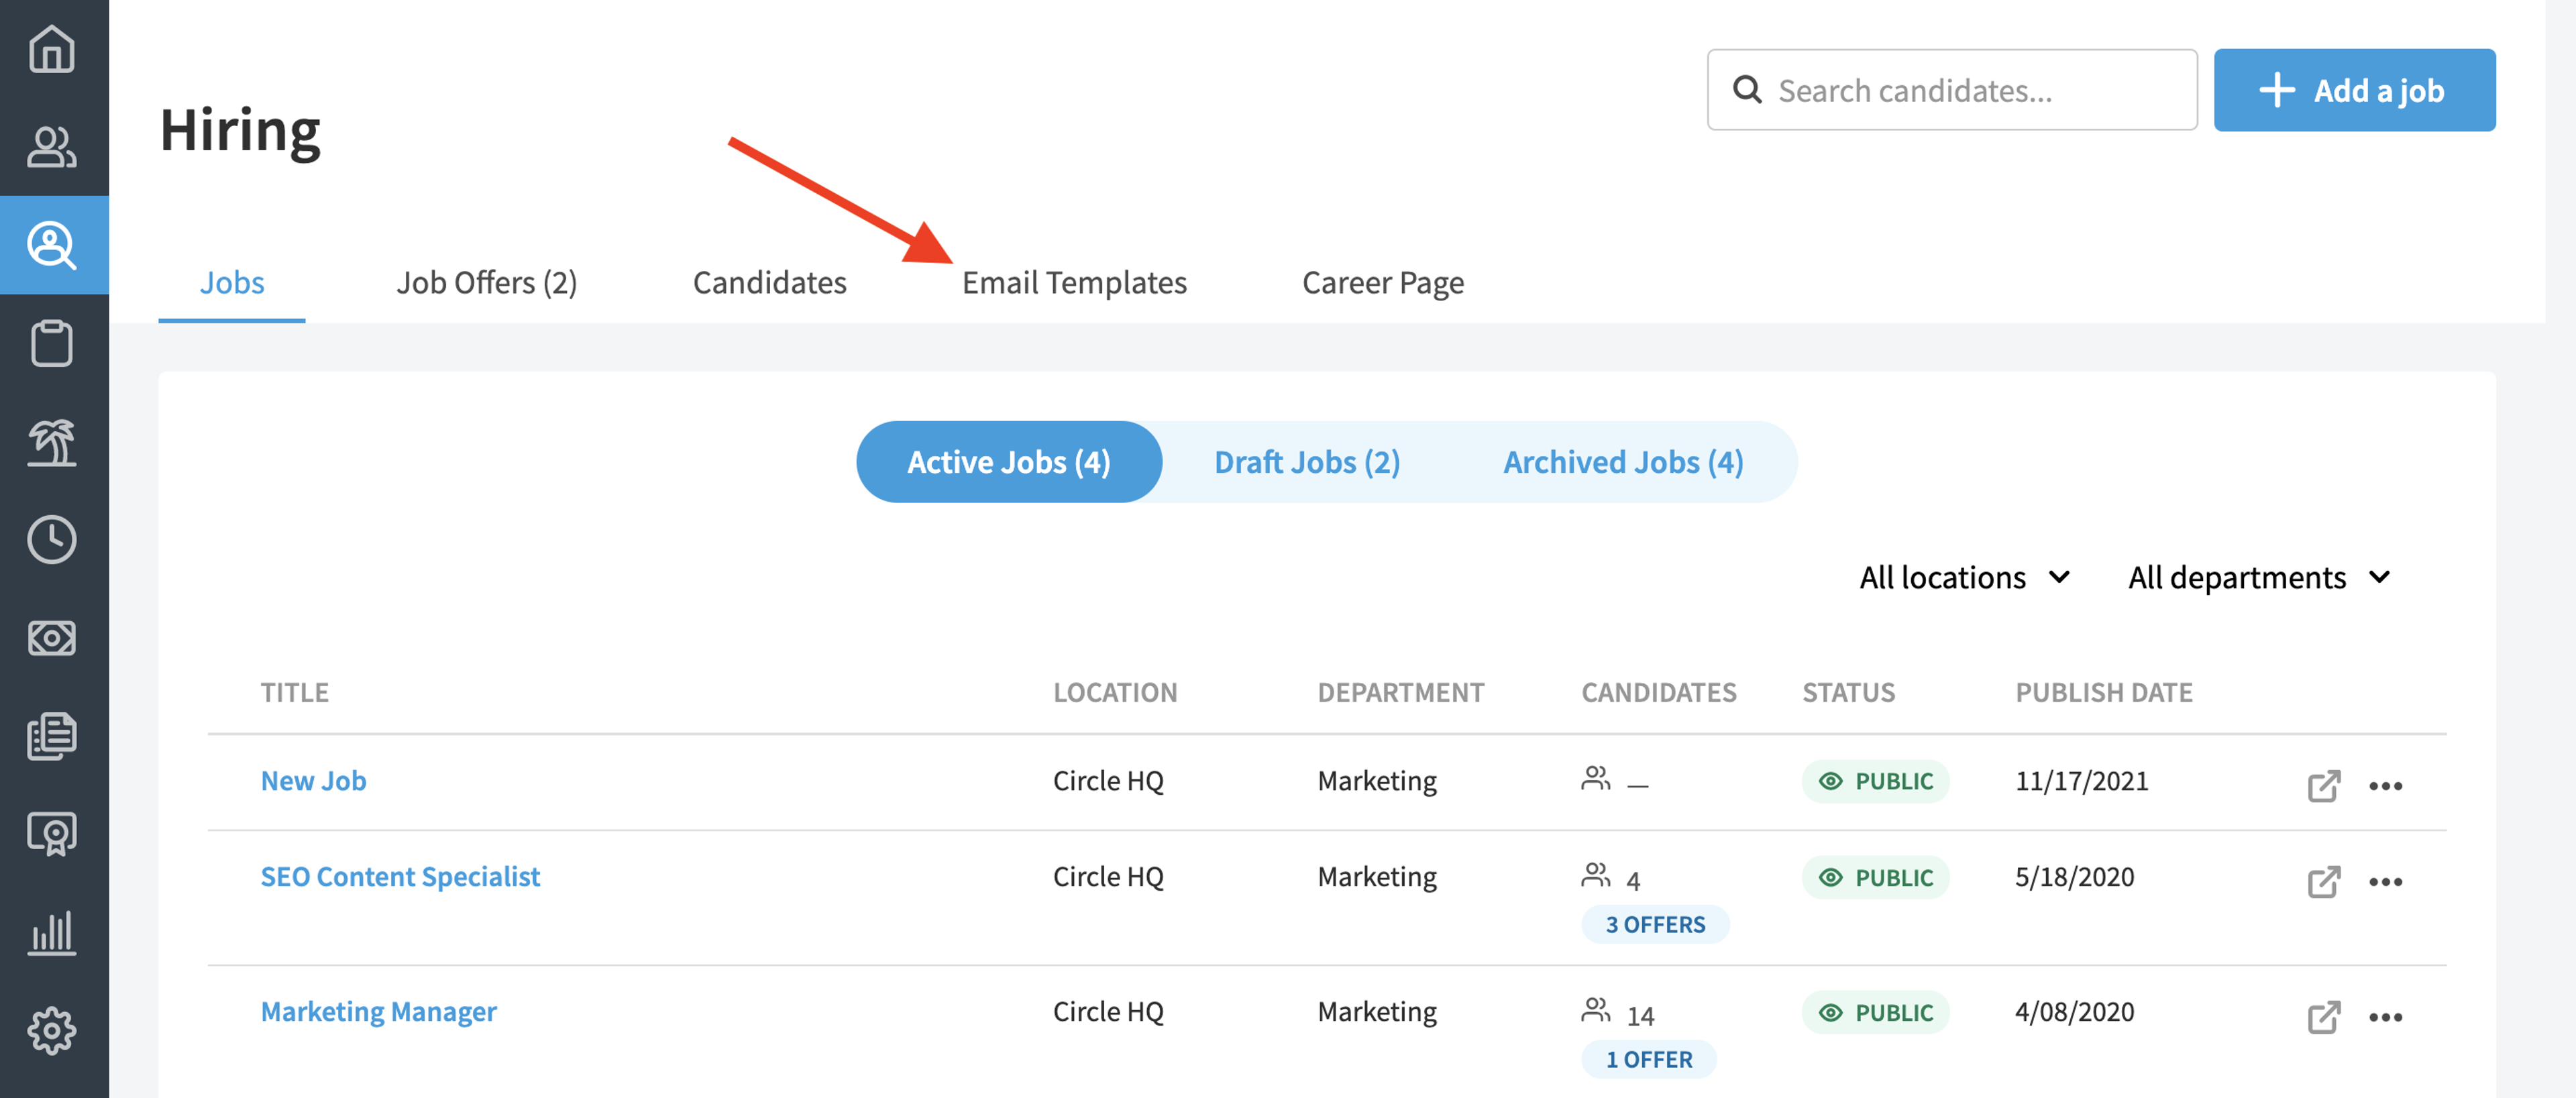Open the settings gear icon in sidebar
The height and width of the screenshot is (1098, 2576).
coord(52,1030)
